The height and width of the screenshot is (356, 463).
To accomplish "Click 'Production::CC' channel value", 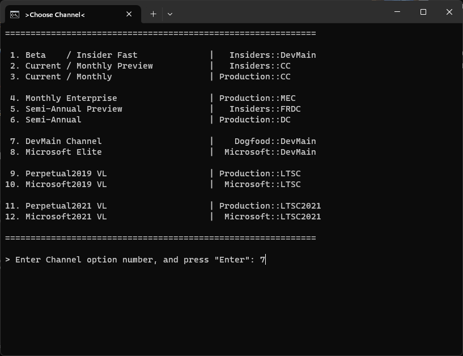I will 255,77.
